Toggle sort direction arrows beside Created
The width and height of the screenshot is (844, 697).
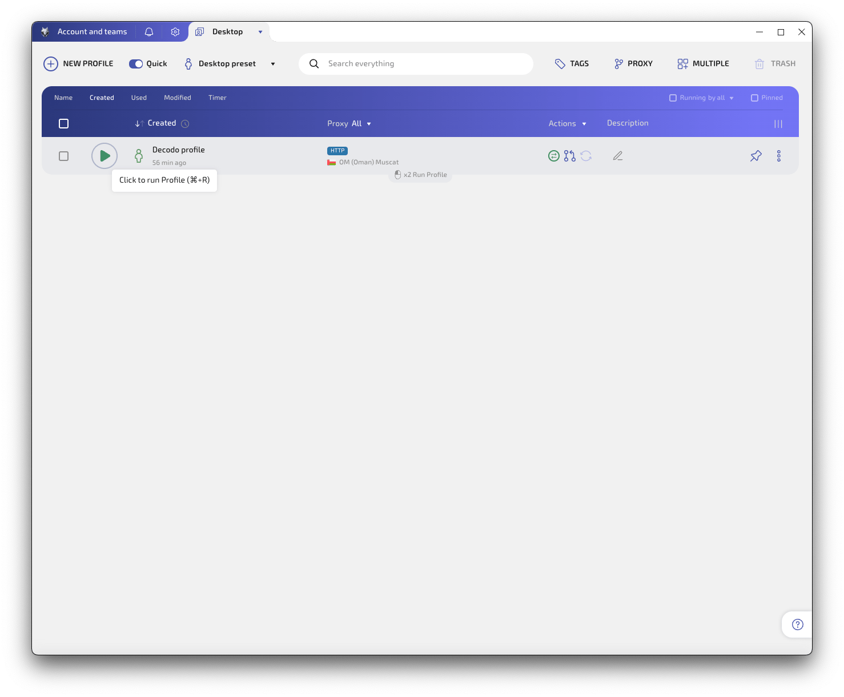139,124
